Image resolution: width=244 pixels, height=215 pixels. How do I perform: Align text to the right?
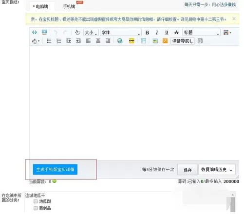[x=108, y=41]
